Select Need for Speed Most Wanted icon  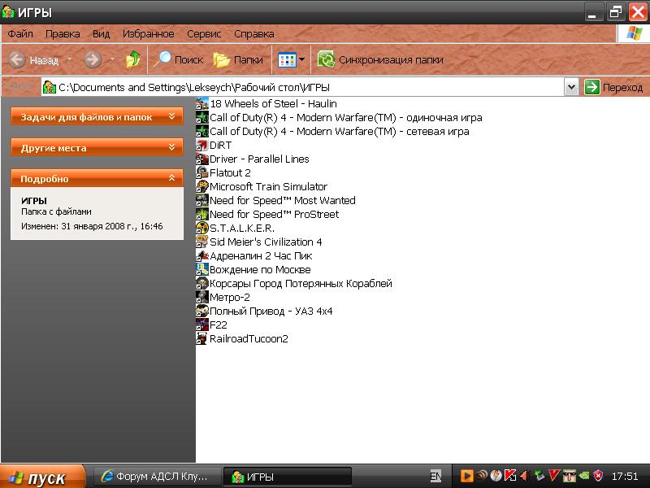coord(201,200)
